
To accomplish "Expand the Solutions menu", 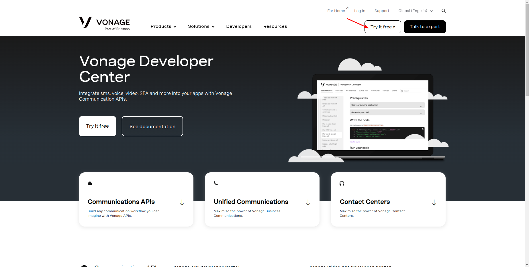I will tap(201, 26).
